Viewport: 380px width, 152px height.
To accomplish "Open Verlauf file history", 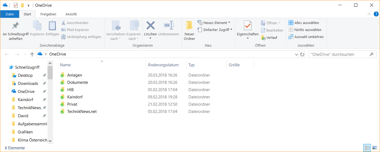I will (269, 37).
